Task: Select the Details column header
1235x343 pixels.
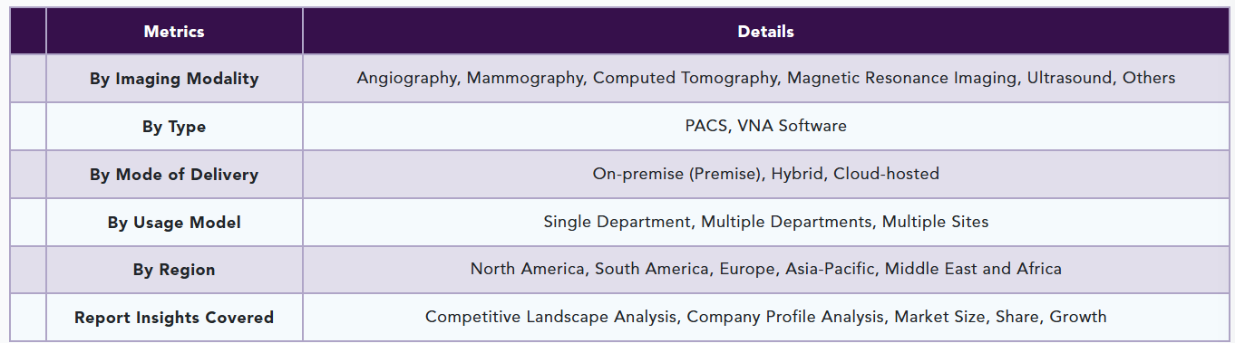Action: 765,32
